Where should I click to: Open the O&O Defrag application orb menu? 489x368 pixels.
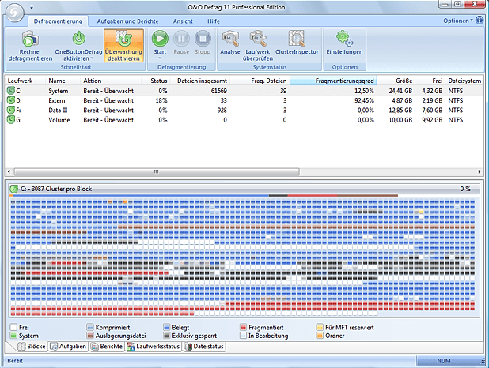15,13
